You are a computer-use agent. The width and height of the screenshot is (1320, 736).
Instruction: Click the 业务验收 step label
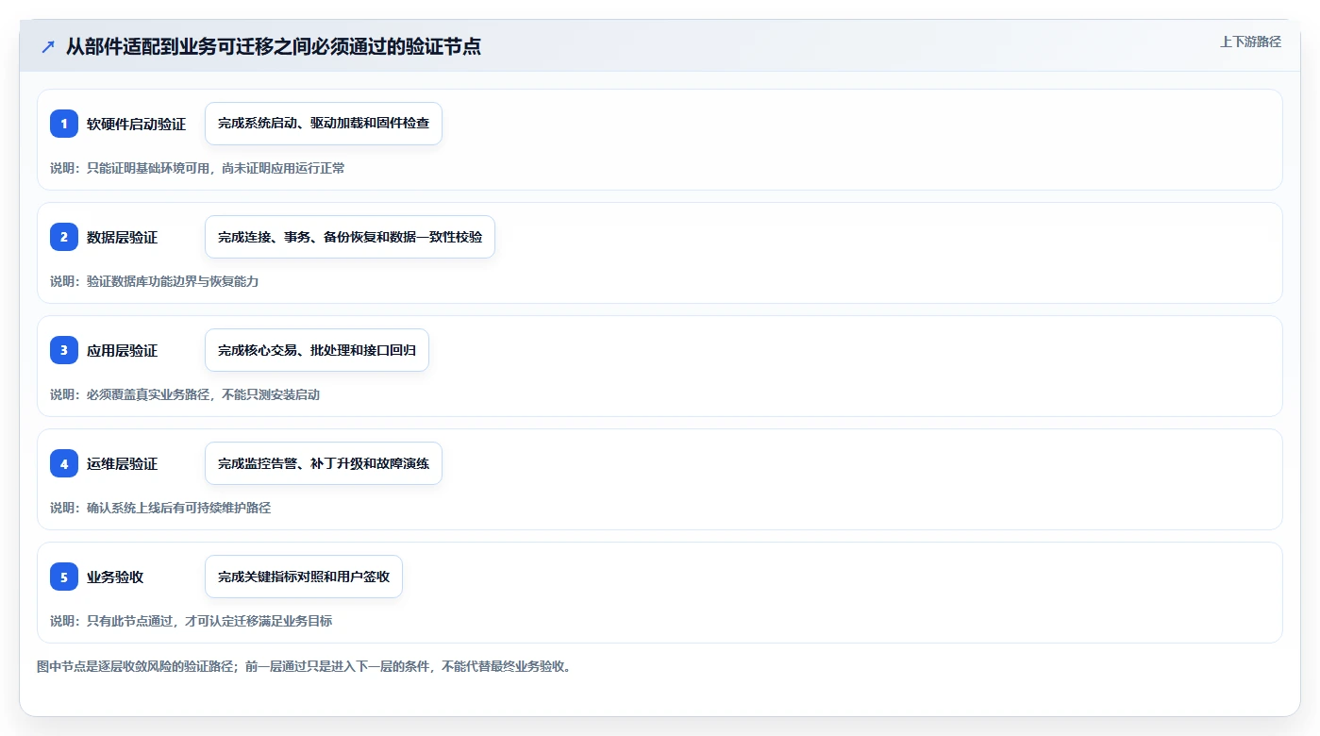click(x=115, y=577)
